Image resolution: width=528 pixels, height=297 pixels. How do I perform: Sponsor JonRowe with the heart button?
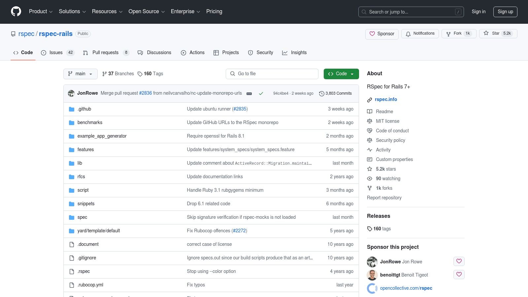tap(459, 261)
